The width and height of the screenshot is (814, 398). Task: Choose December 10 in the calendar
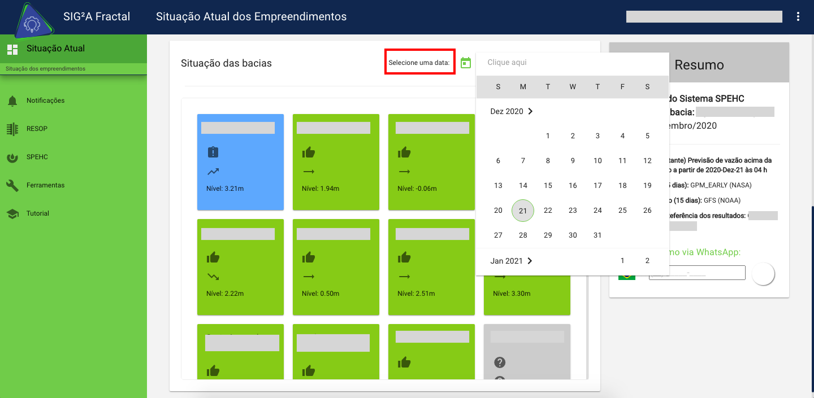tap(597, 161)
